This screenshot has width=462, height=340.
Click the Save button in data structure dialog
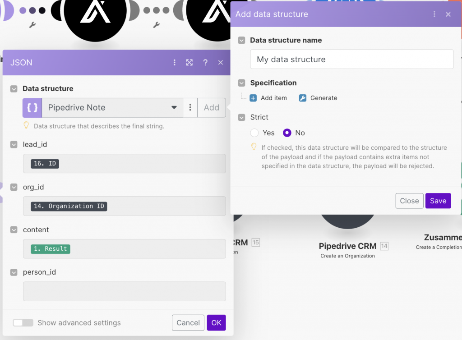point(438,201)
